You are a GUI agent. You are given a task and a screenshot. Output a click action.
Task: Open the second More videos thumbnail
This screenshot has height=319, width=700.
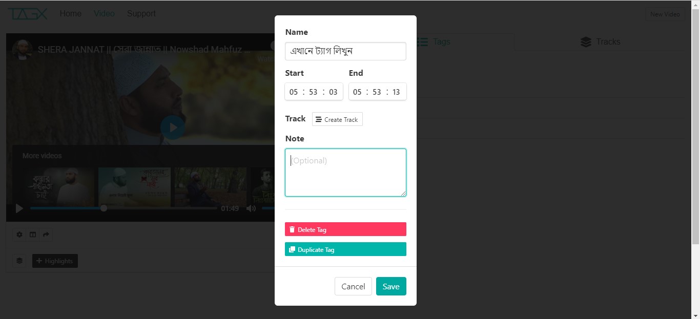pyautogui.click(x=134, y=187)
